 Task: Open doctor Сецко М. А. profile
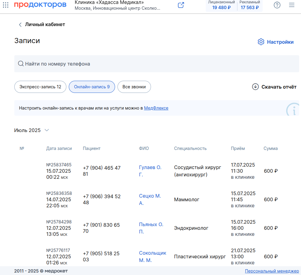point(150,199)
